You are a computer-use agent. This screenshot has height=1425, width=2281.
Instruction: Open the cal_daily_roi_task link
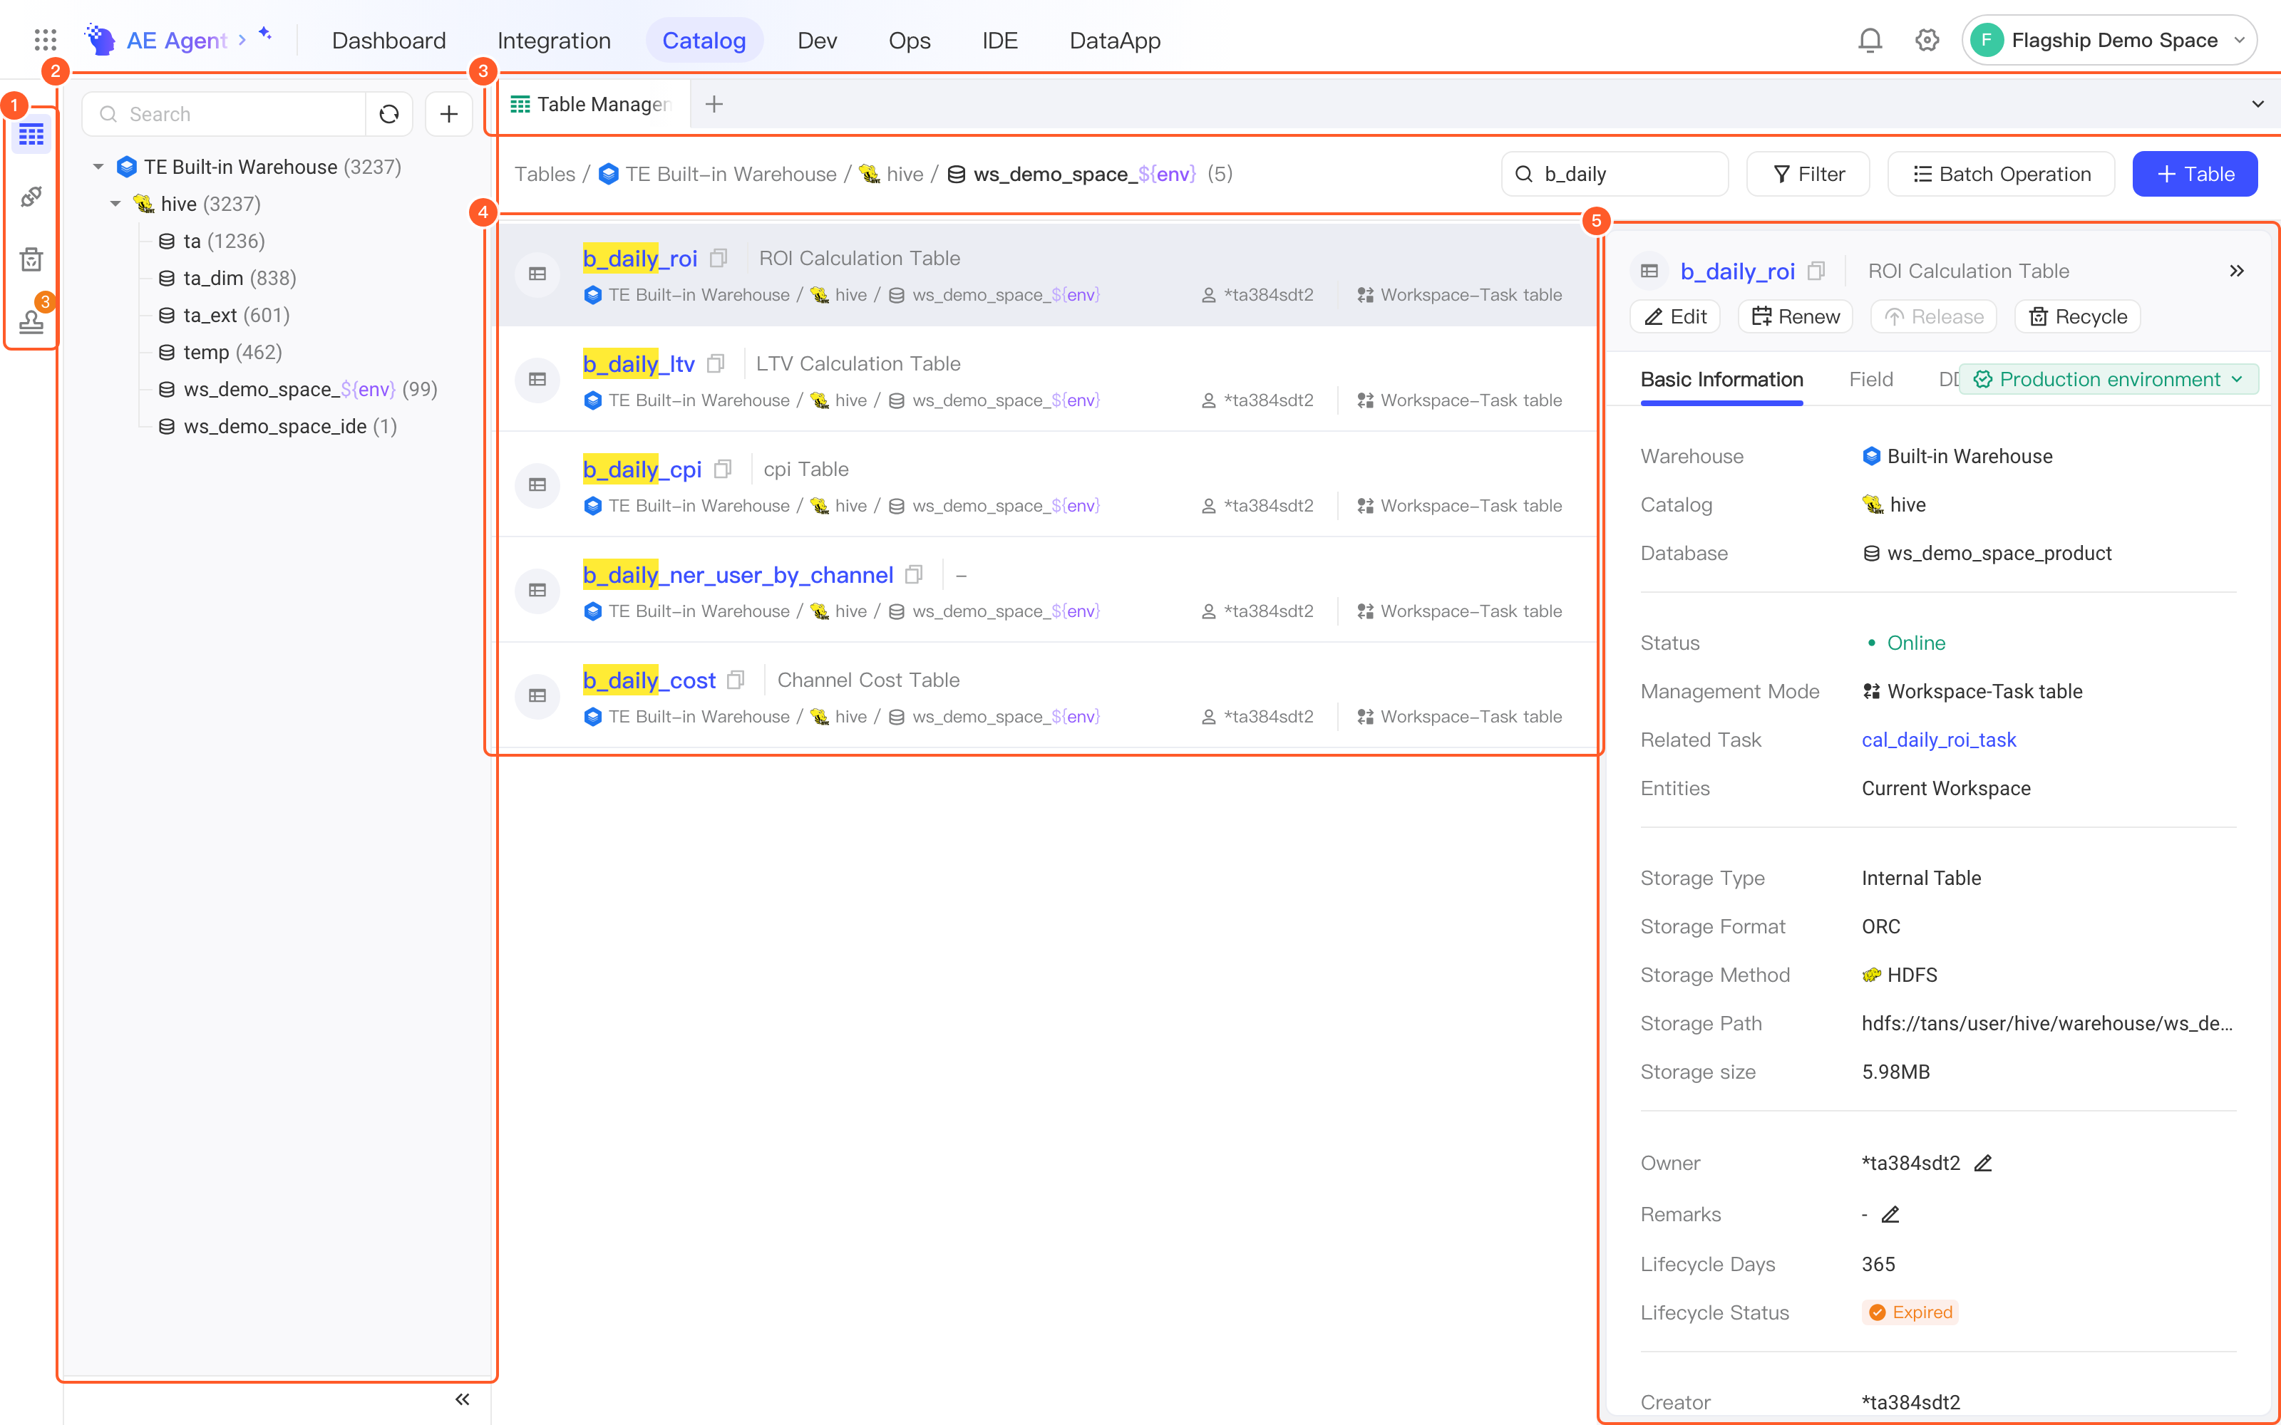(x=1939, y=740)
